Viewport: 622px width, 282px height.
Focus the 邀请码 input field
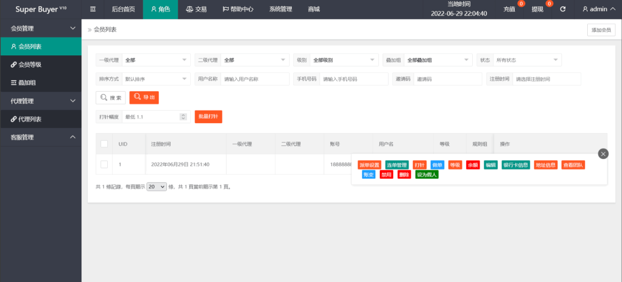pyautogui.click(x=448, y=79)
